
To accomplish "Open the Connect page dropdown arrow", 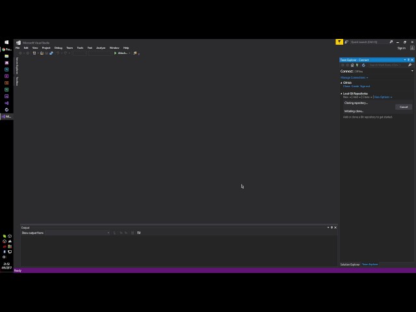I will coord(412,71).
